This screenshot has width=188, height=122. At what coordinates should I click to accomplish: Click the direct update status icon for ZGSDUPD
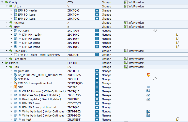coord(148,99)
